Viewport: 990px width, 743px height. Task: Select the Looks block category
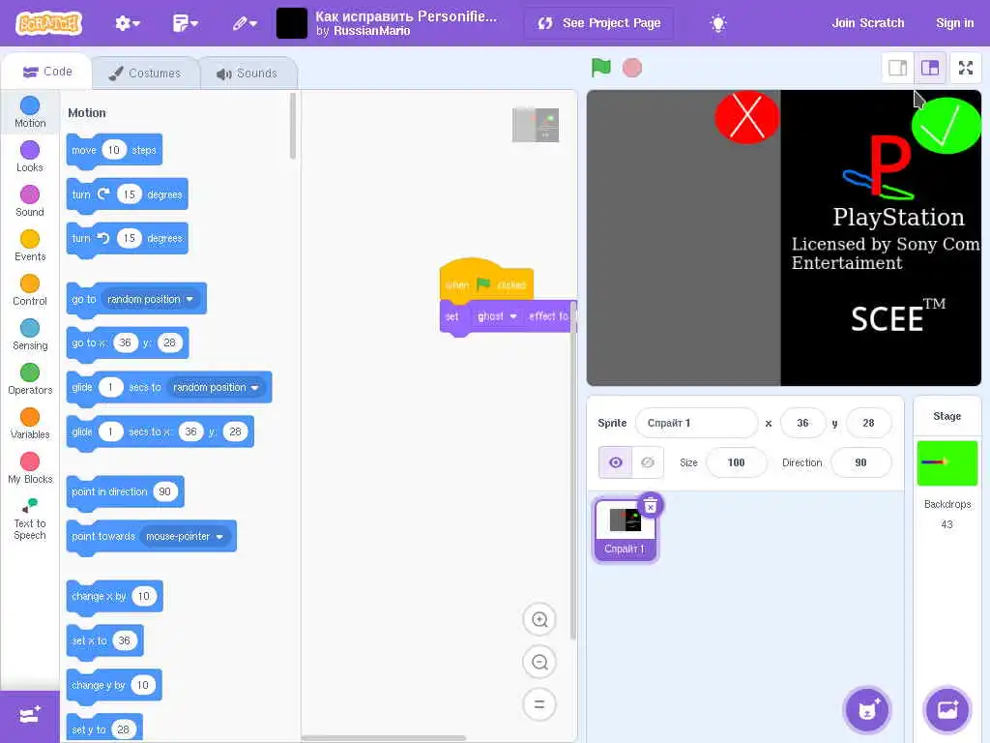(30, 156)
